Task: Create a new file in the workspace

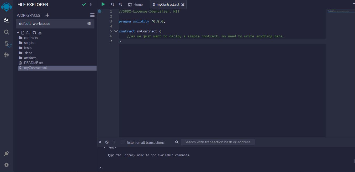Action: pos(23,32)
